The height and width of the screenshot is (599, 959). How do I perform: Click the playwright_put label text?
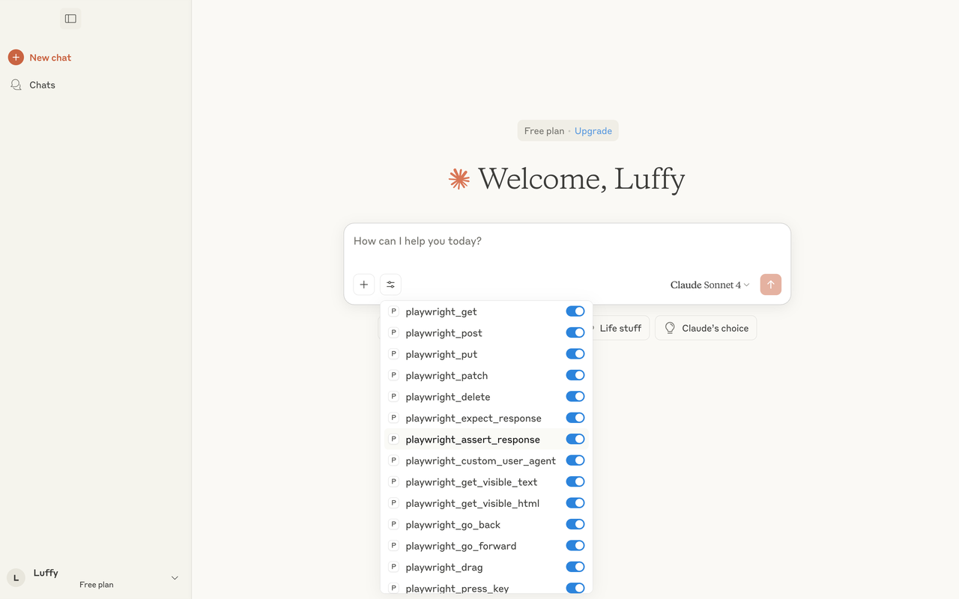click(x=441, y=354)
